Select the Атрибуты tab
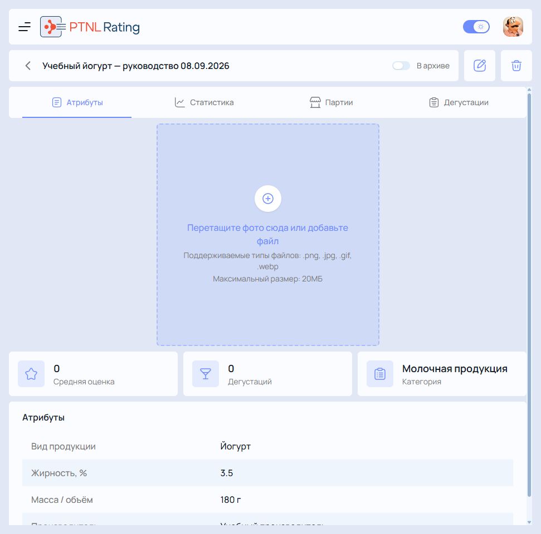This screenshot has height=534, width=541. coord(77,102)
